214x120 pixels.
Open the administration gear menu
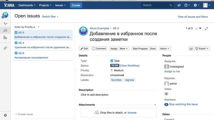[196, 5]
